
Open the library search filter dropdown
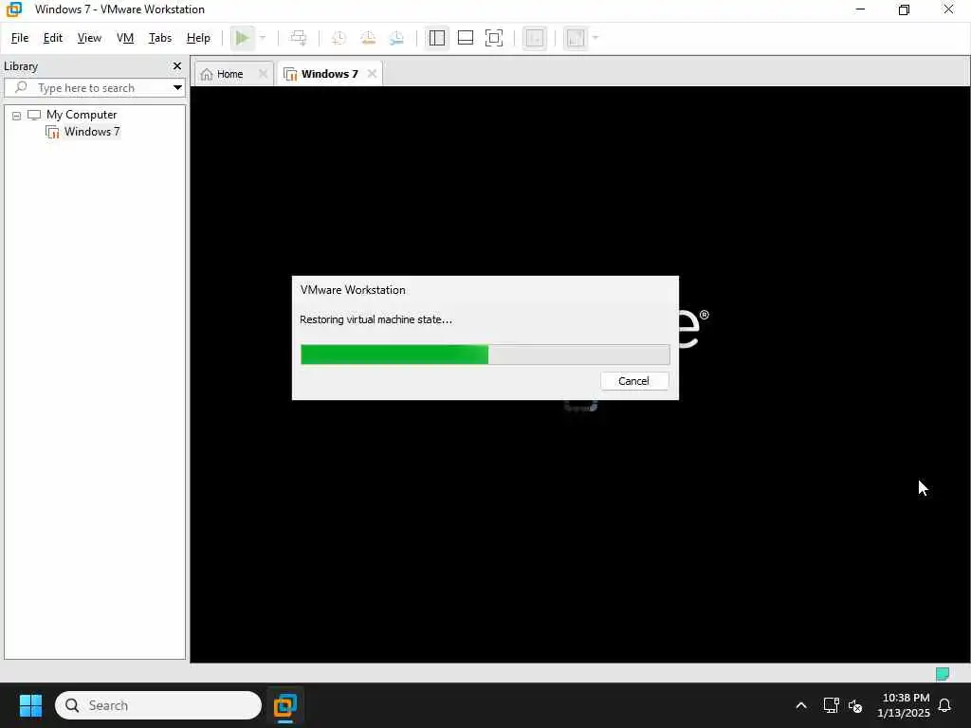[177, 88]
